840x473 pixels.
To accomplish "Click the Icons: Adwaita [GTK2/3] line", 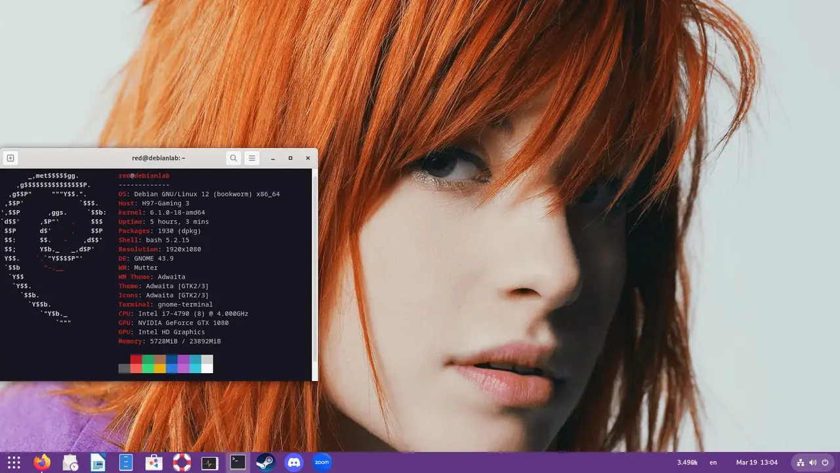I will point(163,296).
